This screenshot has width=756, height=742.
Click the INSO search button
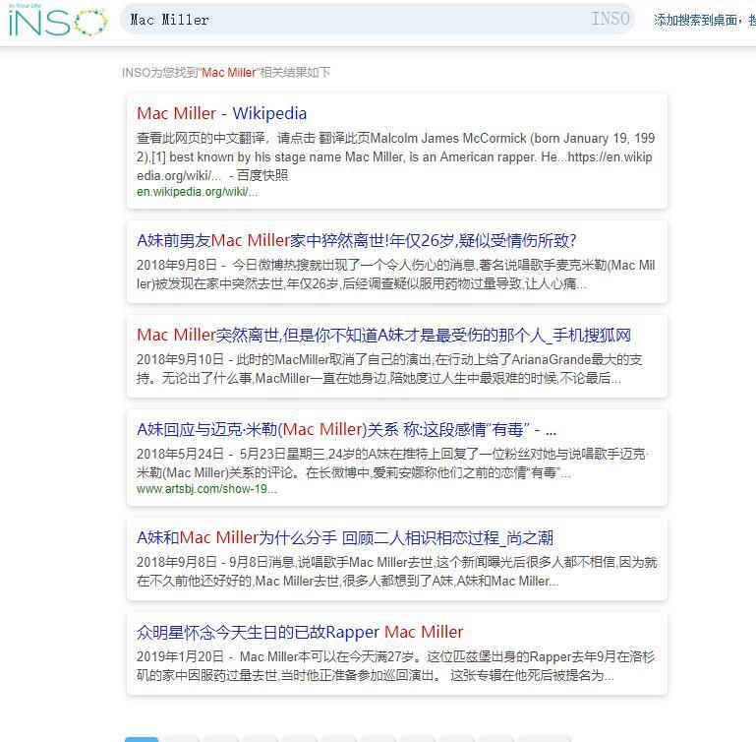pos(611,19)
